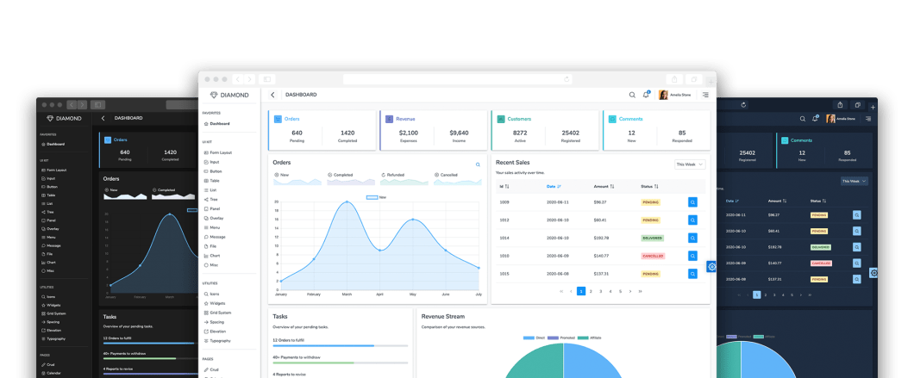914x378 pixels.
Task: Open Table menu item in front window sidebar
Action: coord(211,181)
